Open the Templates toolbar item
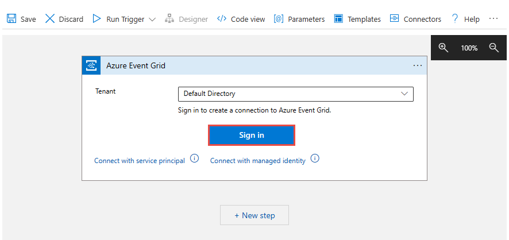This screenshot has height=240, width=509. click(338, 19)
